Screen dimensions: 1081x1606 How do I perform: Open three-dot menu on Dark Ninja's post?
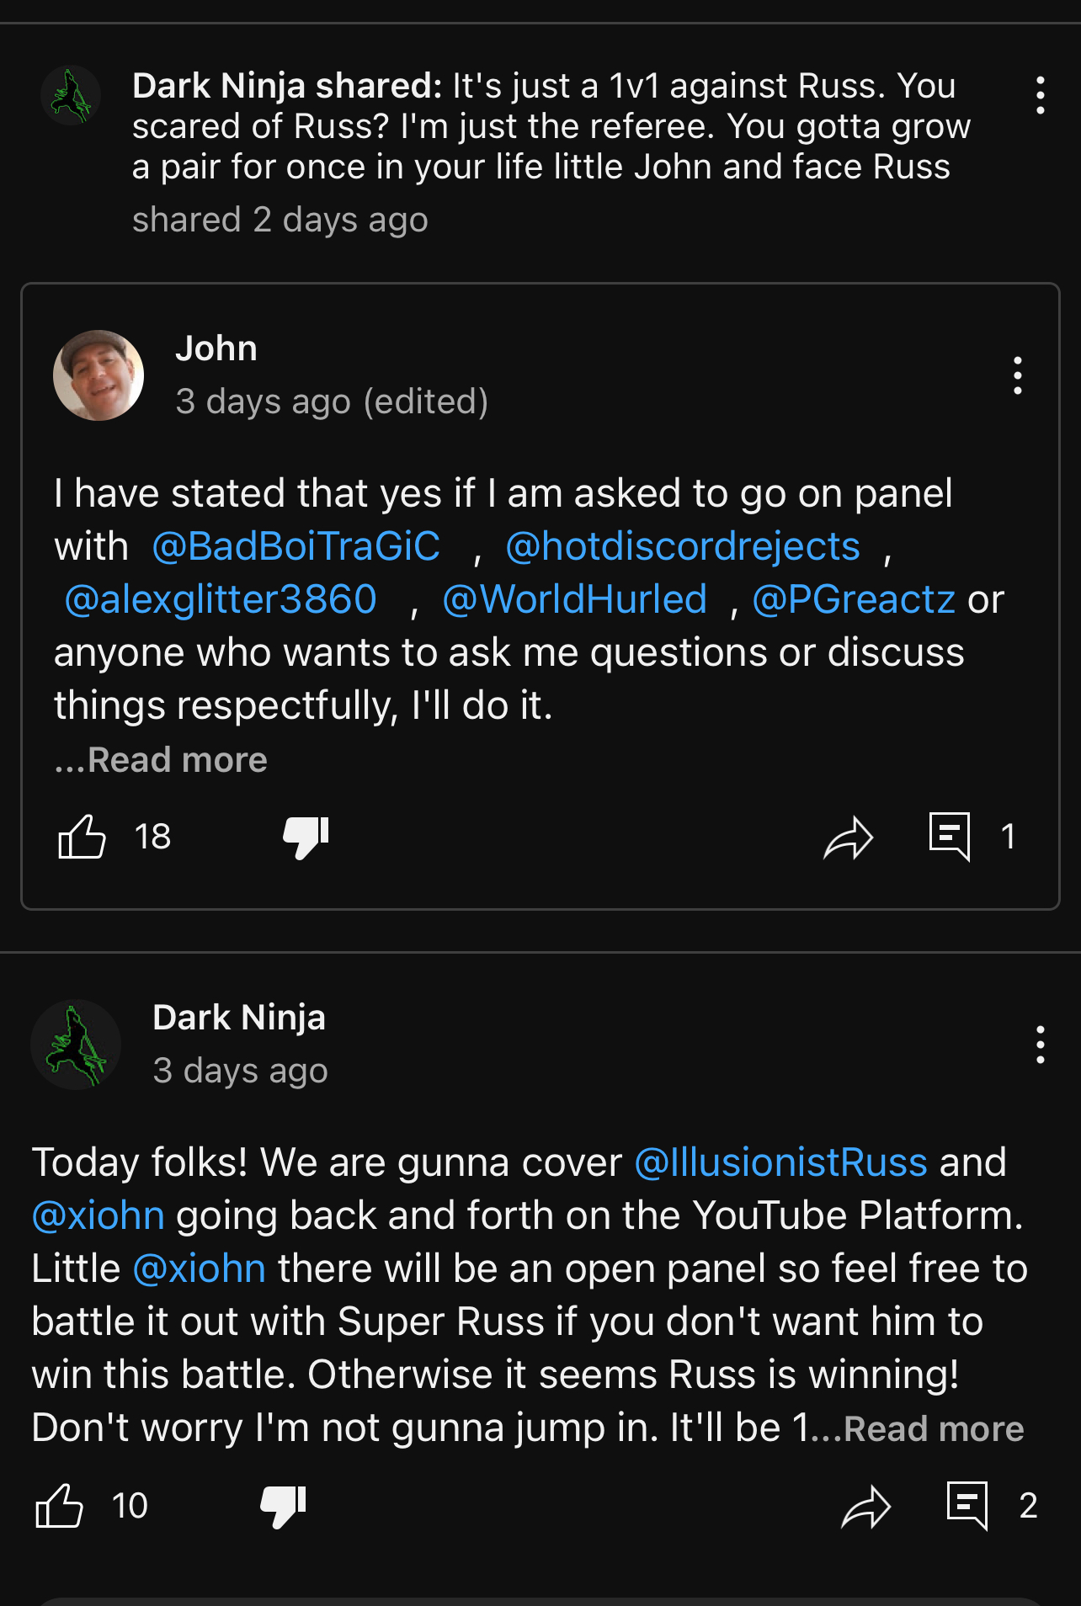[x=1041, y=1045]
